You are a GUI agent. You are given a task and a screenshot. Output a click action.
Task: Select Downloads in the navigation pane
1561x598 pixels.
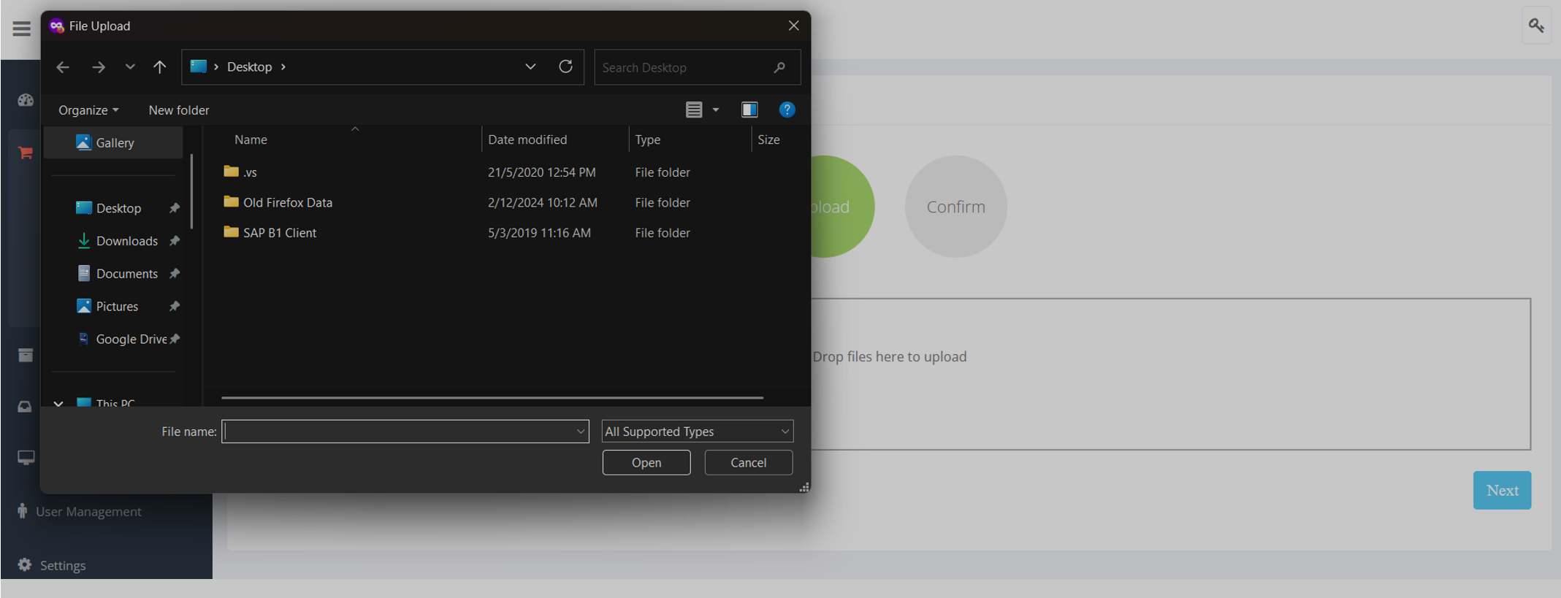(126, 241)
